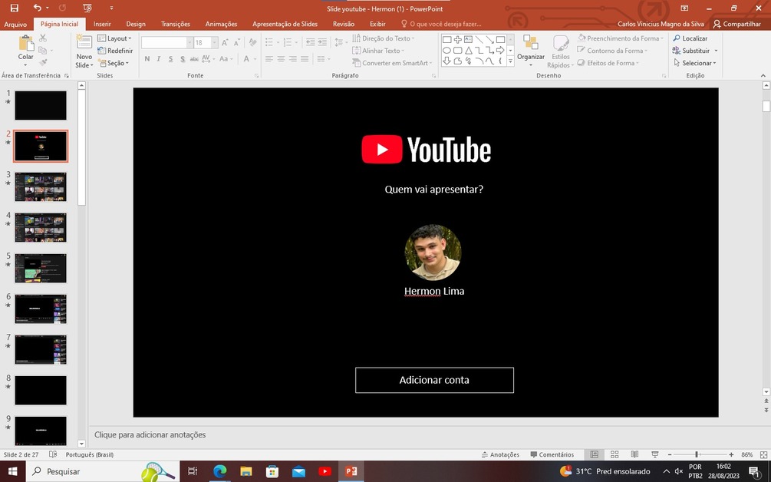Click the clear all formatting icon

pyautogui.click(x=252, y=43)
